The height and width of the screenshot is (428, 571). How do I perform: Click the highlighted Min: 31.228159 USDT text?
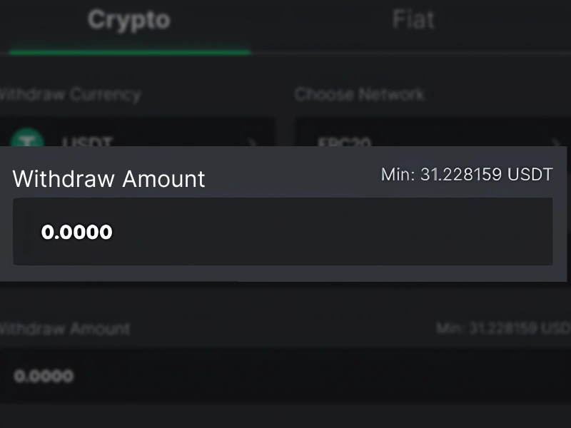467,175
